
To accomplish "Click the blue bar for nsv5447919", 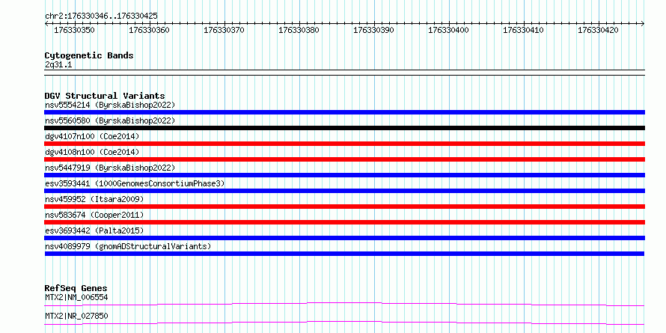I will (x=344, y=175).
